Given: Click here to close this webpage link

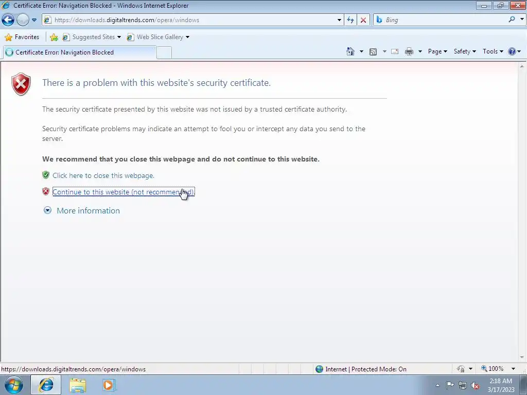Looking at the screenshot, I should tap(103, 175).
